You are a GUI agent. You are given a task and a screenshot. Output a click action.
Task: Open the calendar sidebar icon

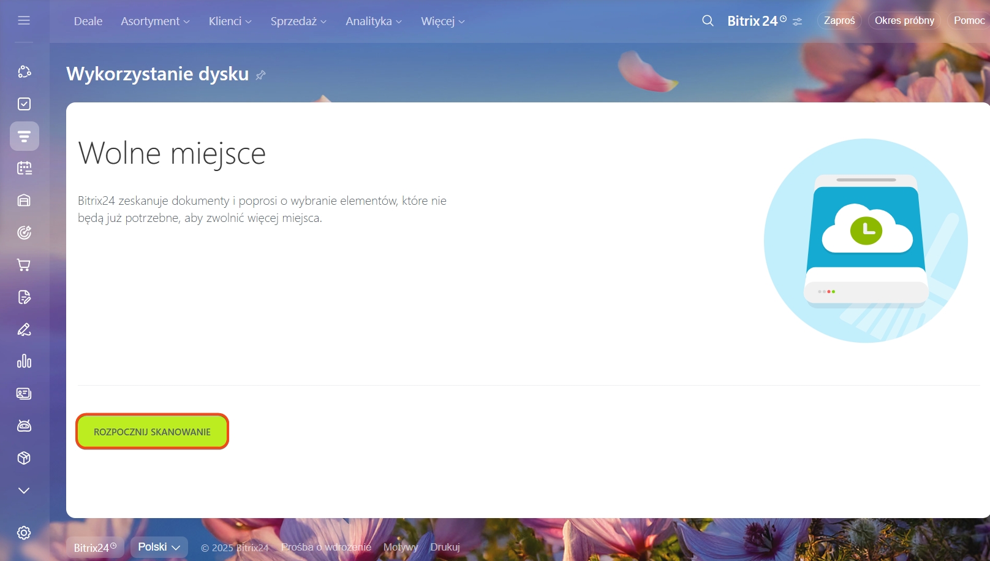tap(24, 168)
